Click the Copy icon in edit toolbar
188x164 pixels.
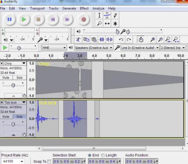[86, 40]
